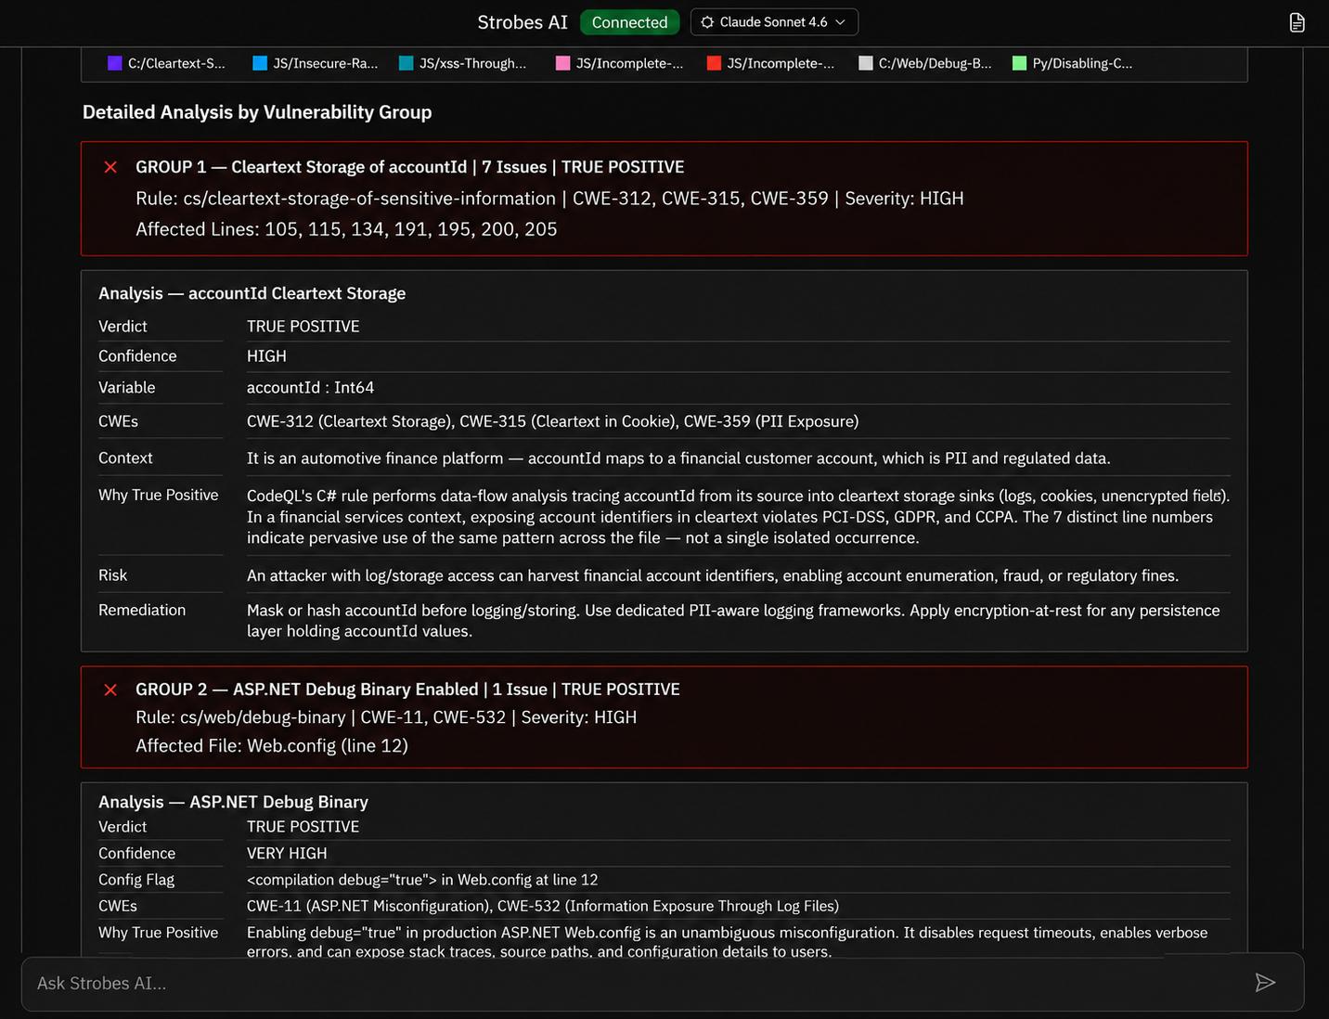Click the compilation debug="true" Config Flag value

pos(422,880)
